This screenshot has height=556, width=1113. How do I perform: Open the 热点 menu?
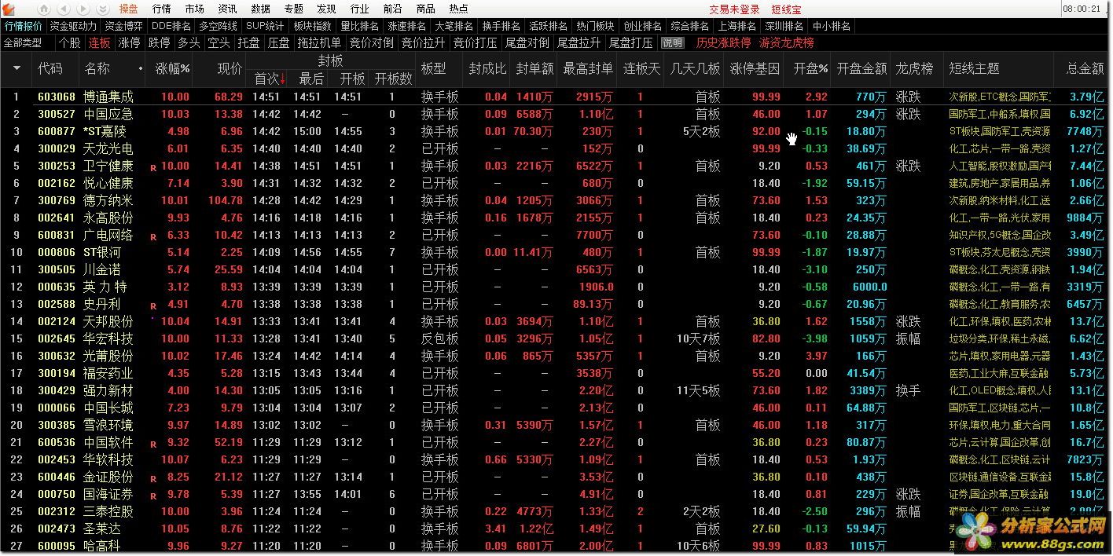coord(459,9)
